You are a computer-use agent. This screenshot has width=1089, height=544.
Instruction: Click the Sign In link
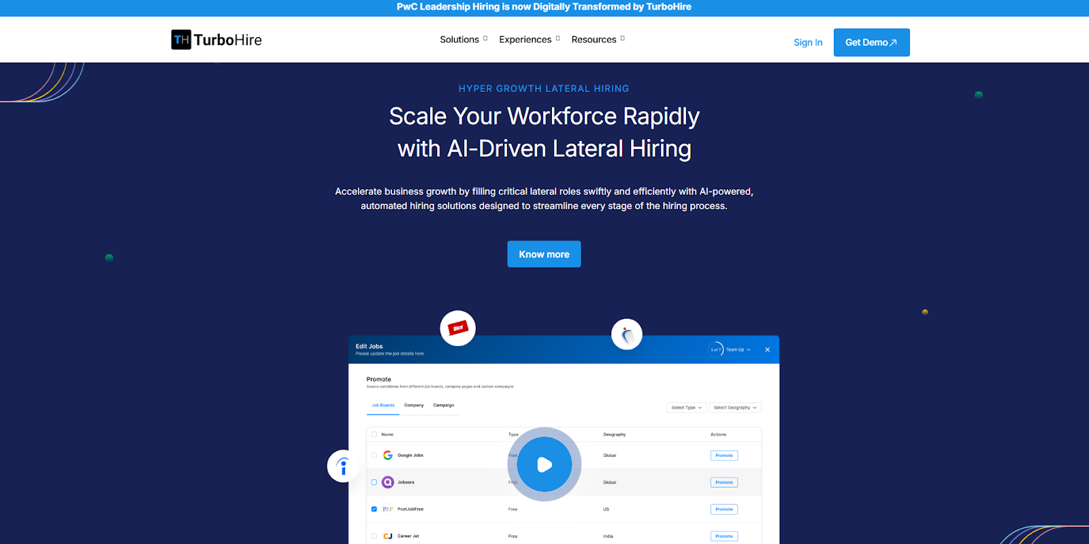coord(808,42)
